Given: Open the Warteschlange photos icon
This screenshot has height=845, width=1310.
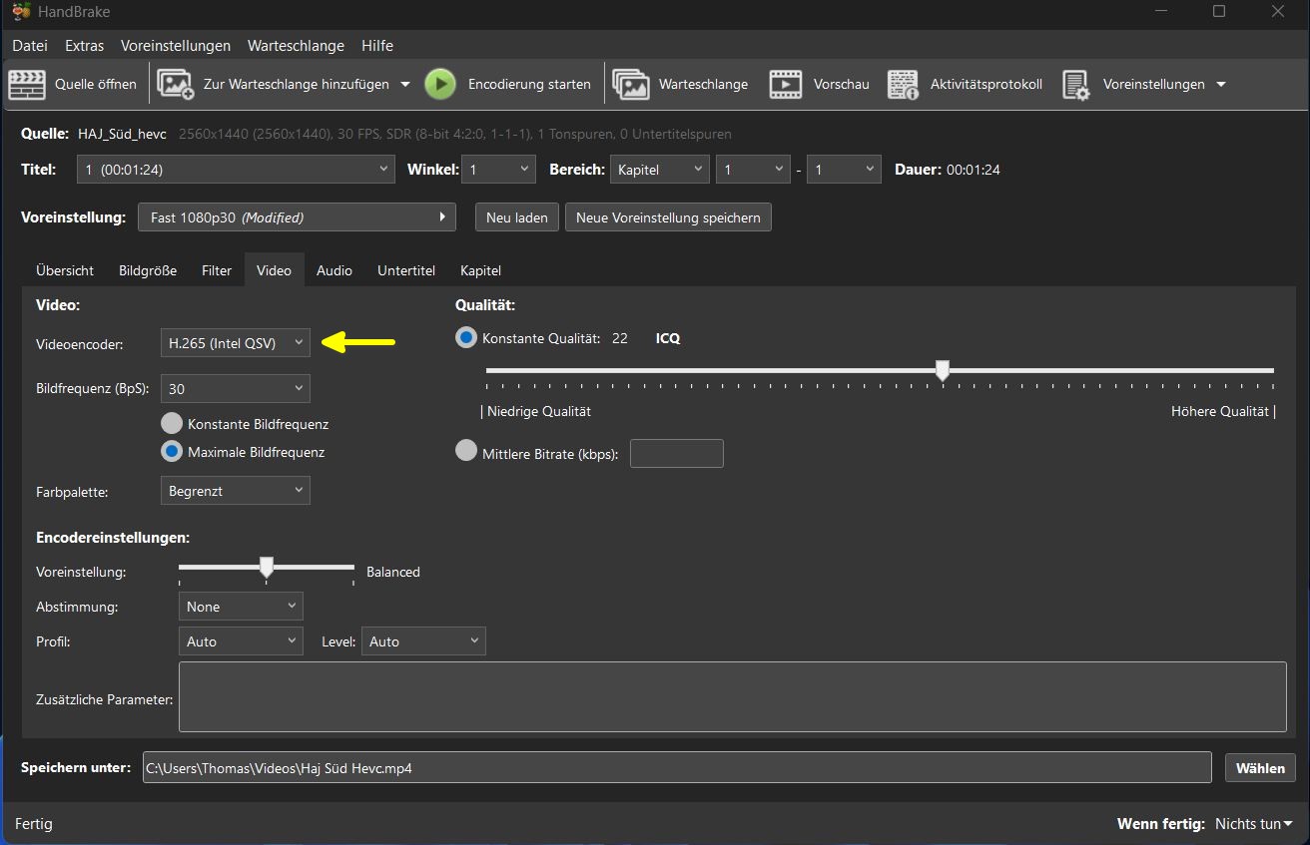Looking at the screenshot, I should tap(631, 85).
